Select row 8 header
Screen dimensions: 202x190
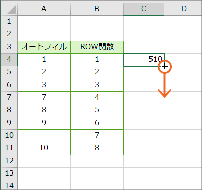coord(9,110)
